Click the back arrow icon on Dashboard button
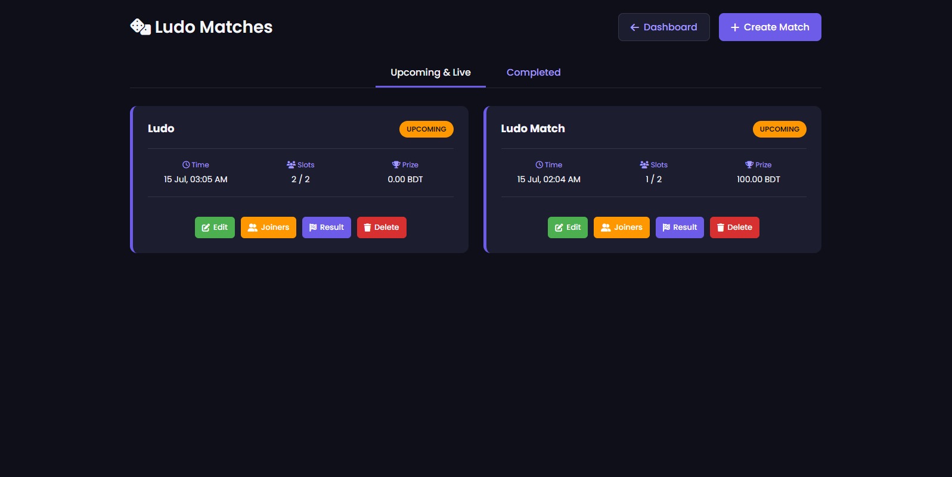The width and height of the screenshot is (952, 477). (635, 27)
